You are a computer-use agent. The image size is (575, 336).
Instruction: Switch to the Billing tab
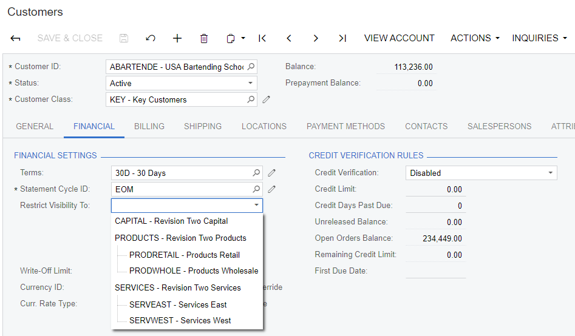[149, 126]
